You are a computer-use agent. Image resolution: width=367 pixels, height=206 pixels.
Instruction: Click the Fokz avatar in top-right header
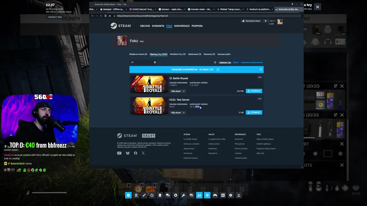280,22
